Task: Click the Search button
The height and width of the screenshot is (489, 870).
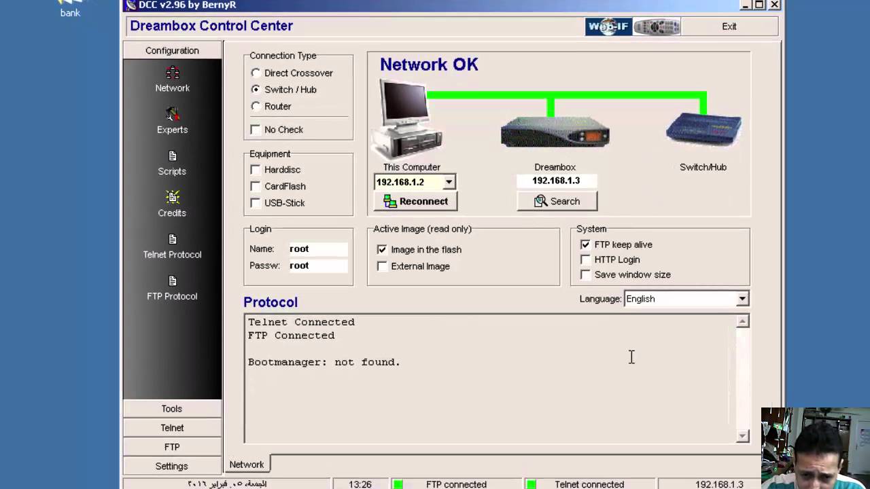Action: [557, 201]
